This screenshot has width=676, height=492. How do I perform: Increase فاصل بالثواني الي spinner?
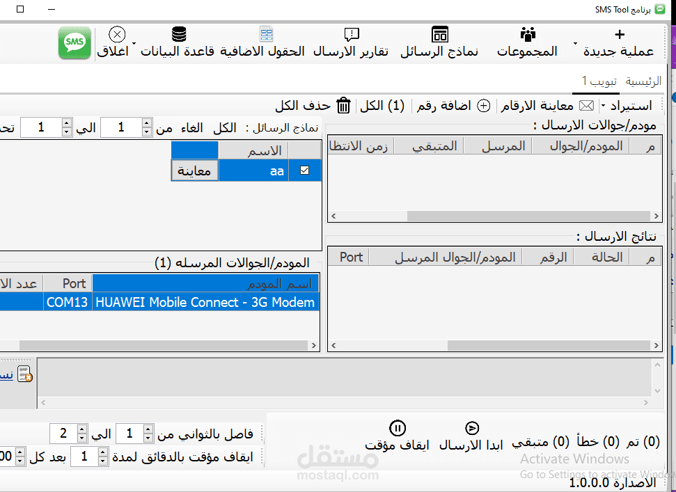[x=82, y=429]
